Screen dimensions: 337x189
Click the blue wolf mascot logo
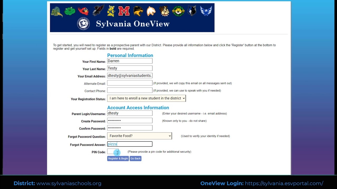(192, 11)
